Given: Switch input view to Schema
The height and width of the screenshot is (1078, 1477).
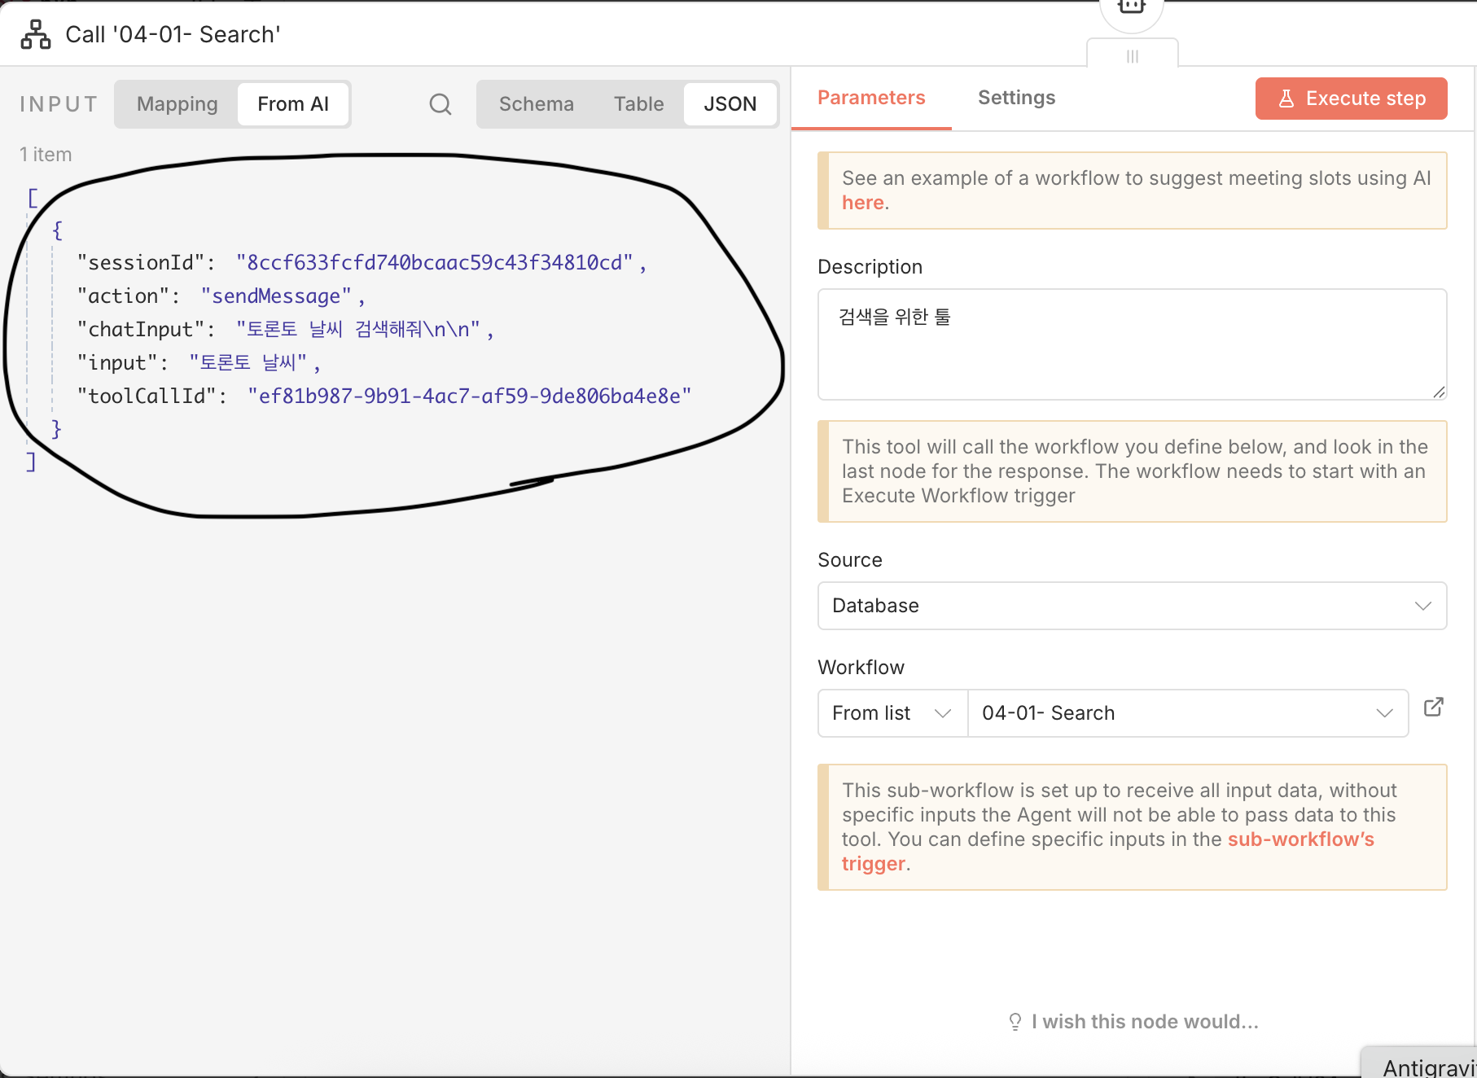Looking at the screenshot, I should coord(536,104).
